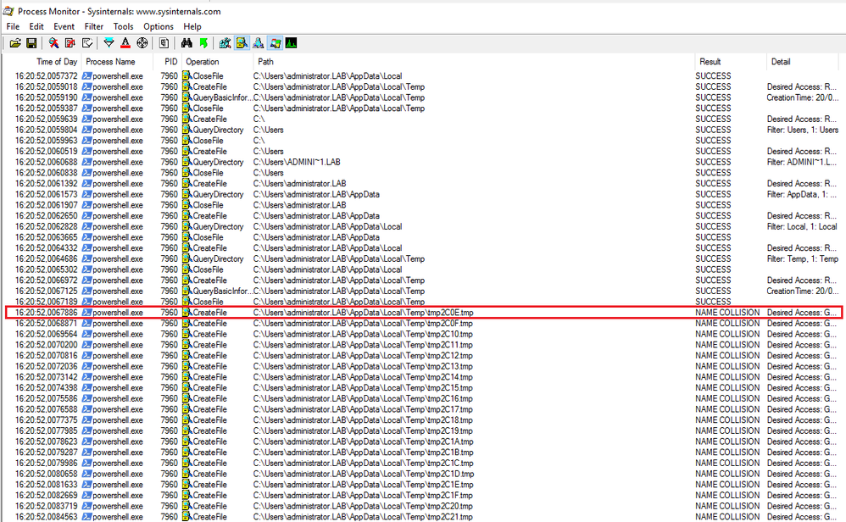The image size is (846, 522).
Task: Toggle Show File System Activity toolbar icon
Action: (x=242, y=43)
